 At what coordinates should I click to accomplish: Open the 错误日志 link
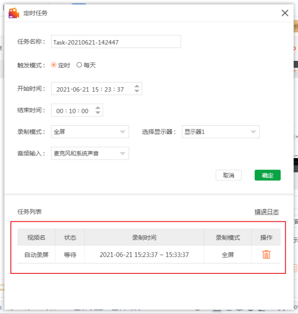click(x=267, y=212)
